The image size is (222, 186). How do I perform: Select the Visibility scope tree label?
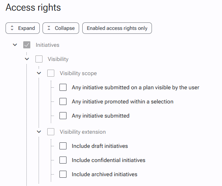tap(78, 73)
